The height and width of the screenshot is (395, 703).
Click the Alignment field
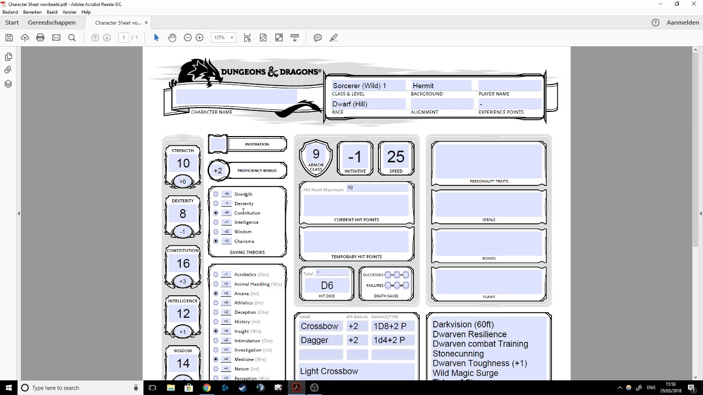click(x=442, y=104)
